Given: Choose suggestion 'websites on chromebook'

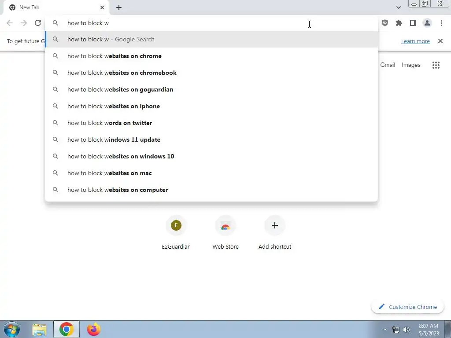Looking at the screenshot, I should click(x=211, y=73).
